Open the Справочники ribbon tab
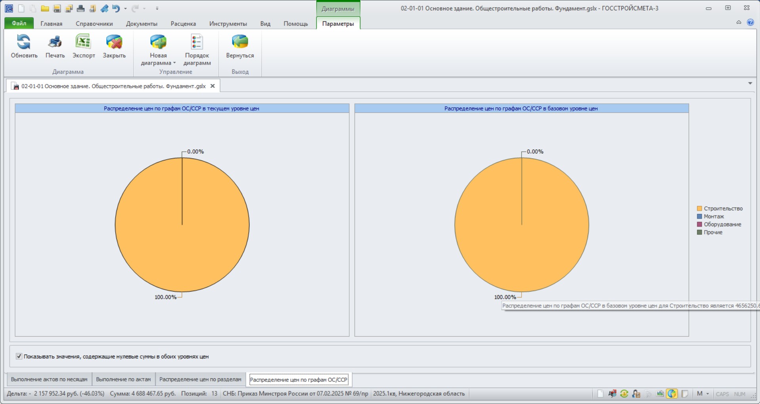Viewport: 760px width, 404px height. pos(94,24)
